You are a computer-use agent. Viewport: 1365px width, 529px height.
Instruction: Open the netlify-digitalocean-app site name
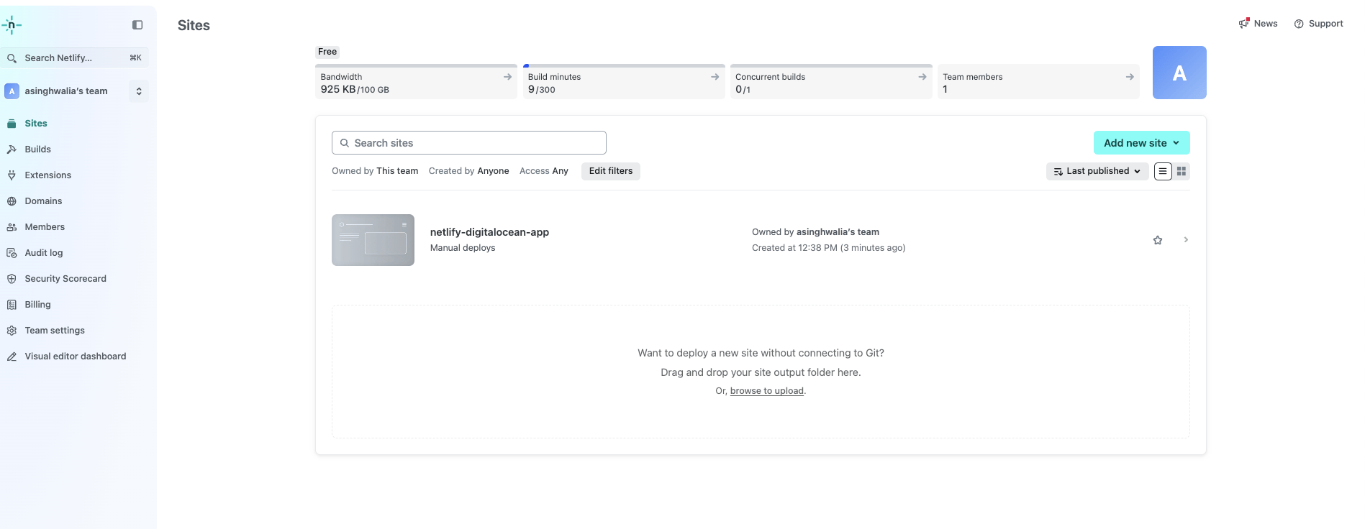[489, 232]
